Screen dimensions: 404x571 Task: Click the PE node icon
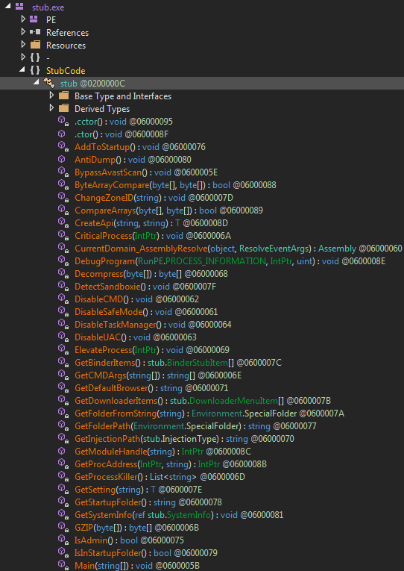click(x=34, y=19)
